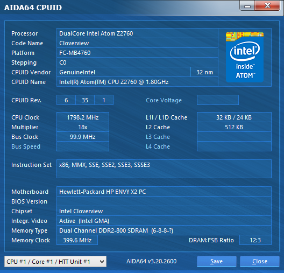
Task: Click the Stepping label
Action: [24, 62]
